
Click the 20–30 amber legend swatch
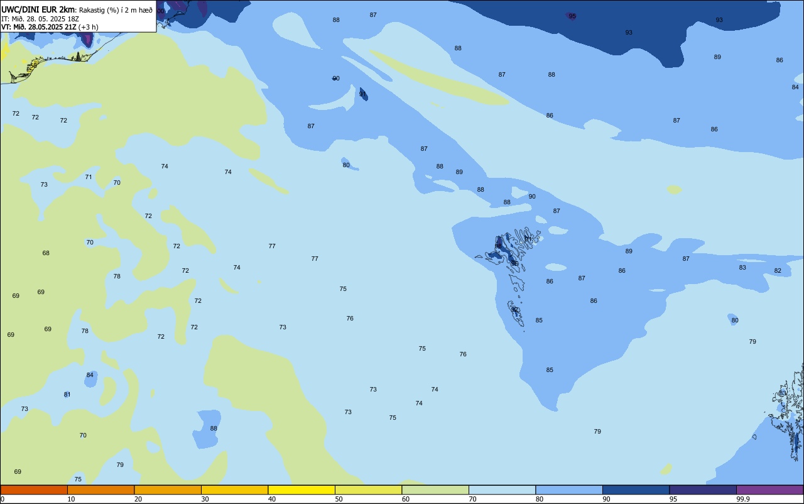tap(168, 490)
